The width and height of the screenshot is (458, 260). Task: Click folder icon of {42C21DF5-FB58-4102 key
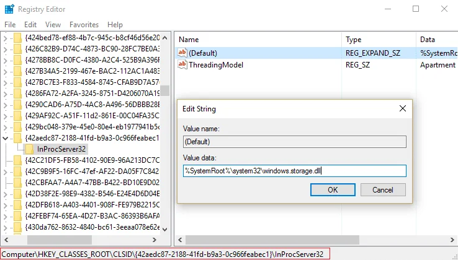pyautogui.click(x=17, y=160)
